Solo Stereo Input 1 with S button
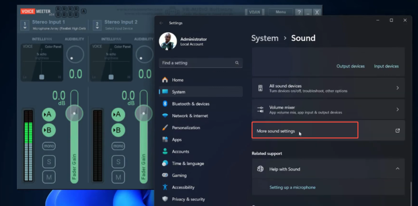Screen dimensions: 418x206 click(x=49, y=162)
